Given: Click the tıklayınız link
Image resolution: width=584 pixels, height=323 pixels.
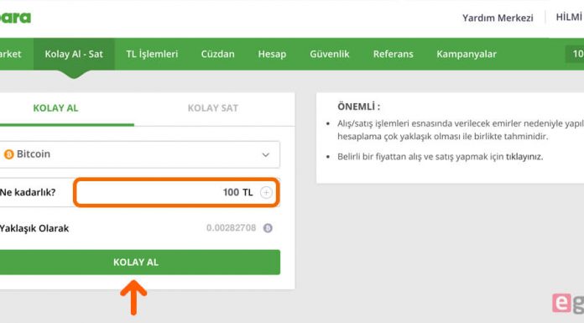Looking at the screenshot, I should pyautogui.click(x=524, y=157).
